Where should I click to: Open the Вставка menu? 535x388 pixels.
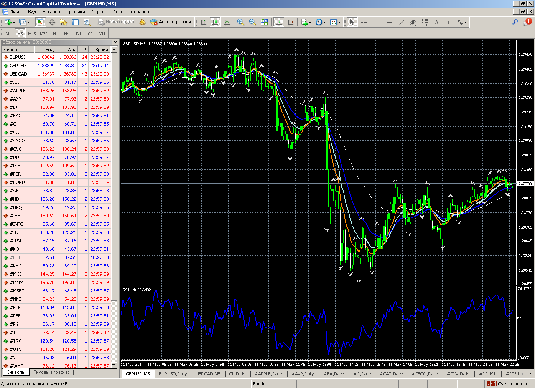(x=51, y=12)
